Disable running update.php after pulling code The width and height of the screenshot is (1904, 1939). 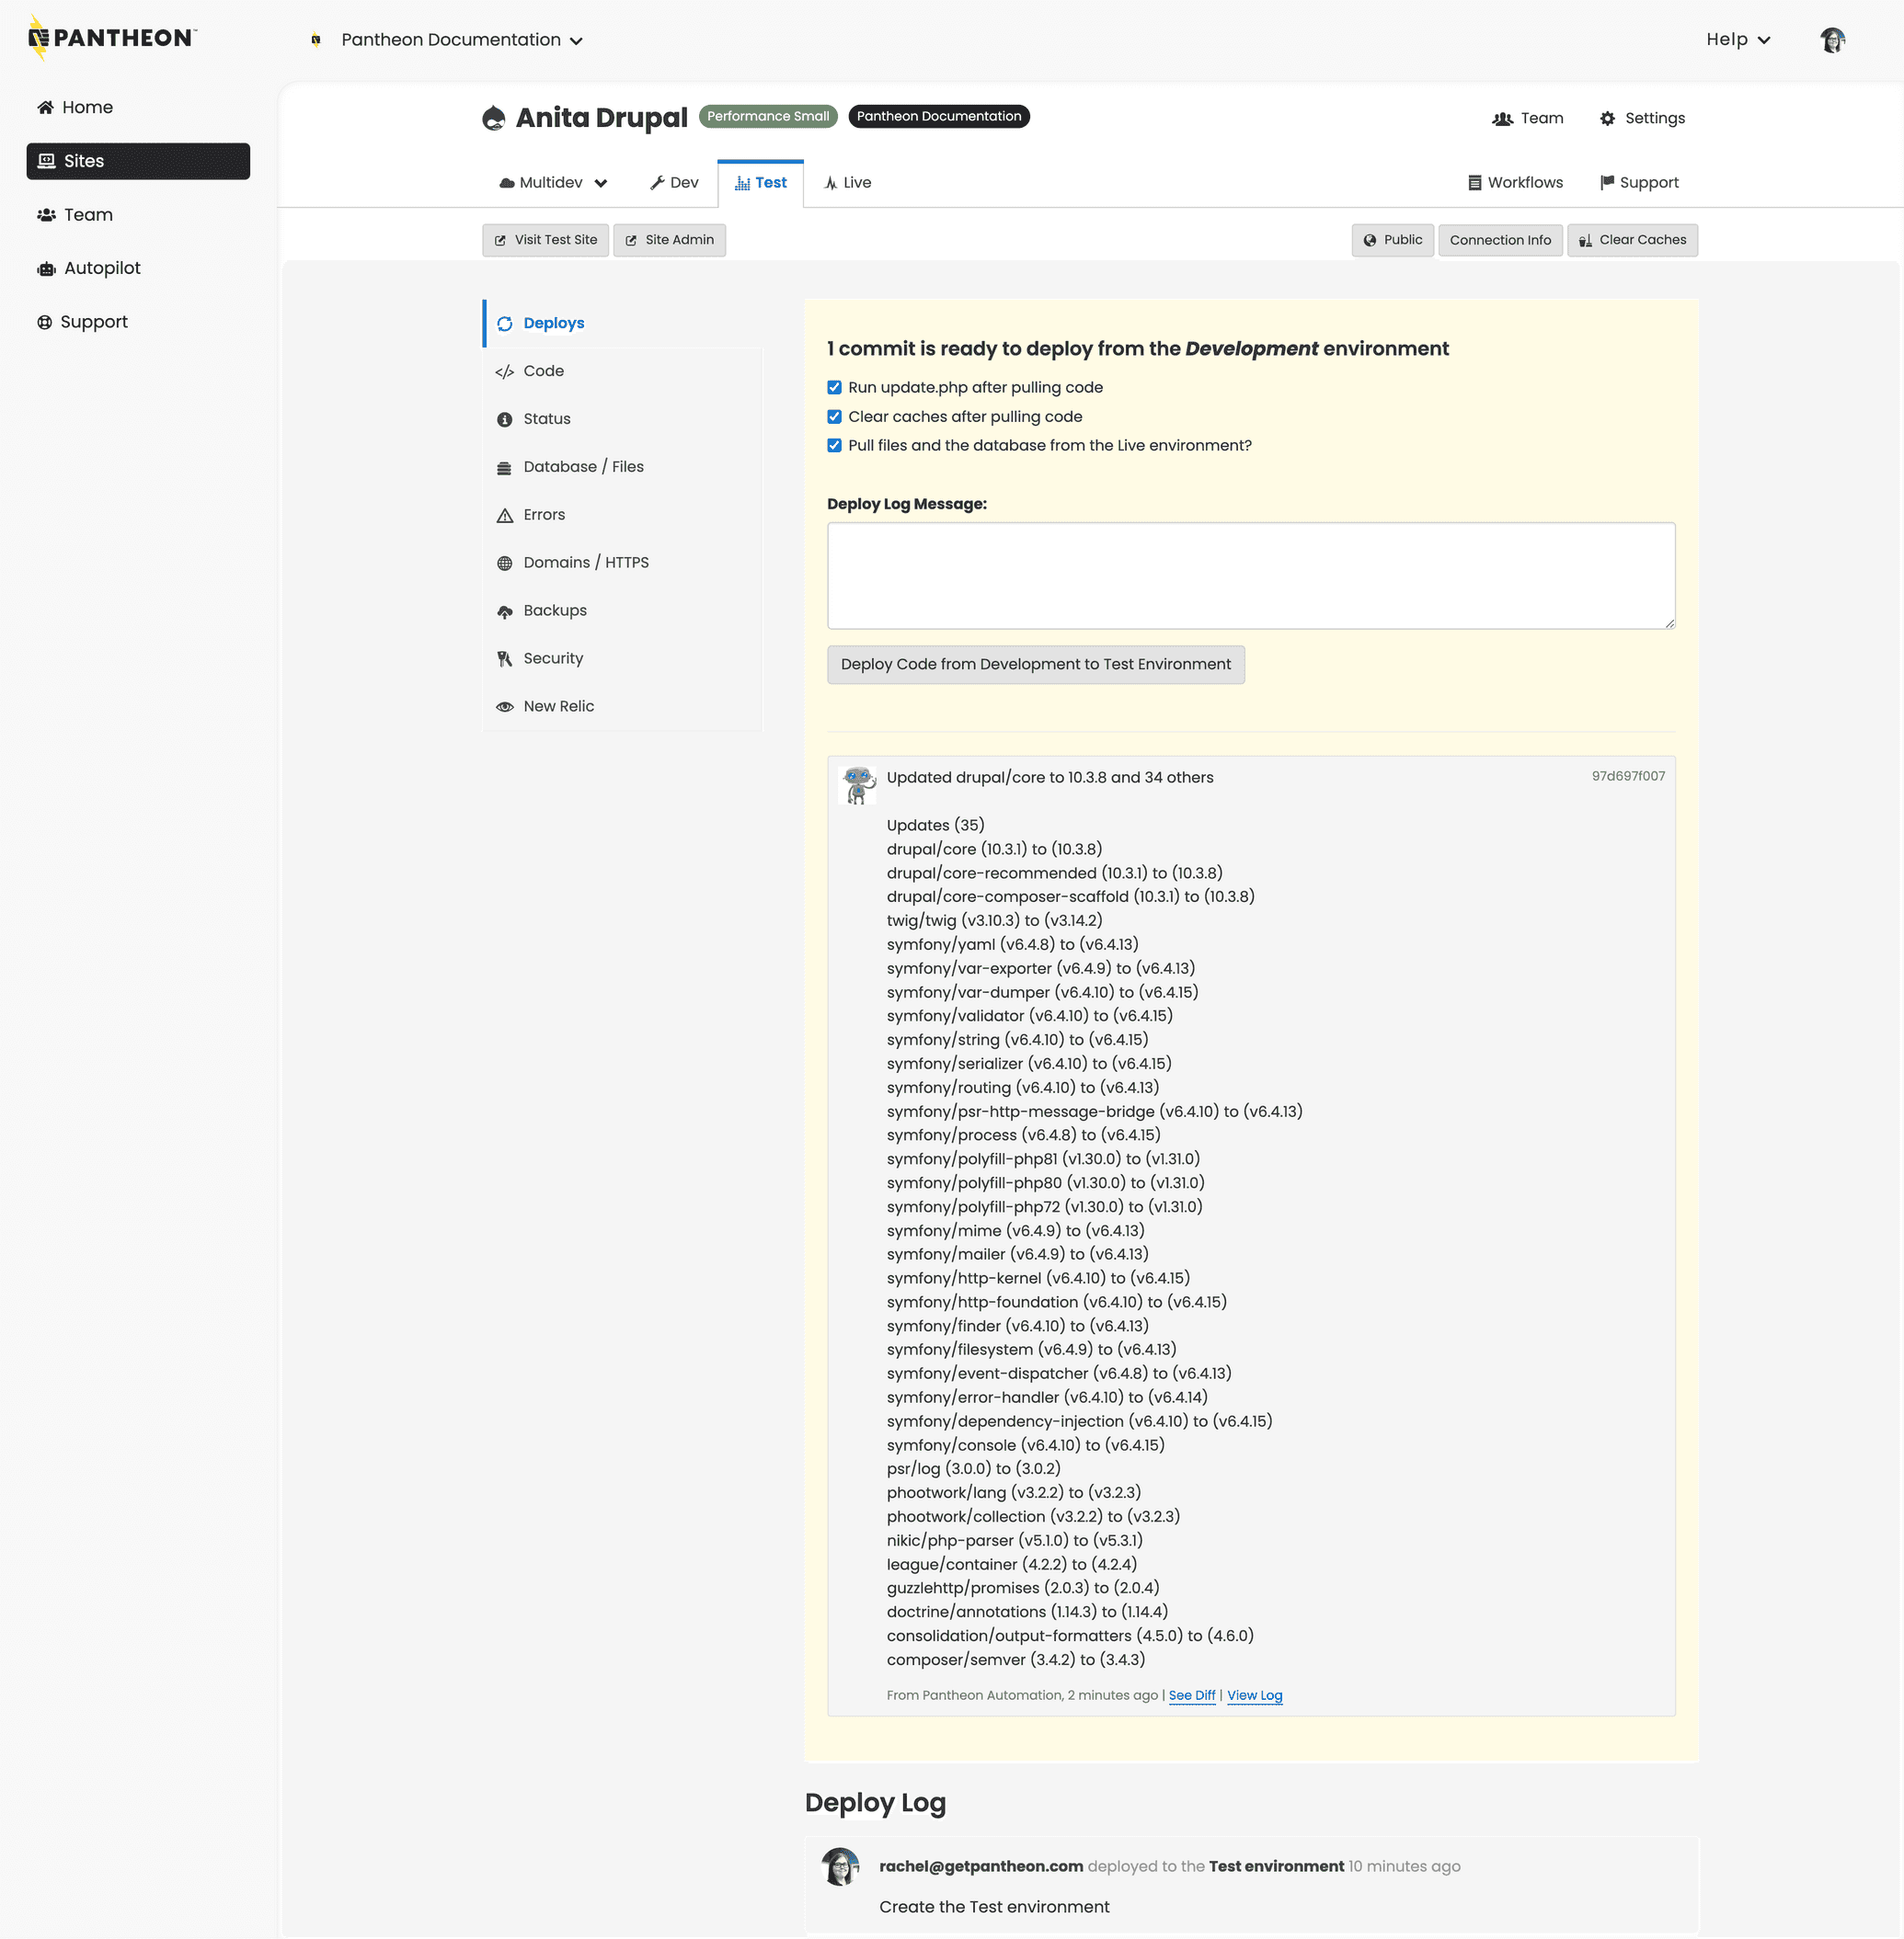tap(834, 387)
